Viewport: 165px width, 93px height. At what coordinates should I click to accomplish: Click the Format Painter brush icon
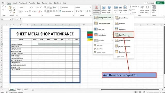(x=14, y=13)
